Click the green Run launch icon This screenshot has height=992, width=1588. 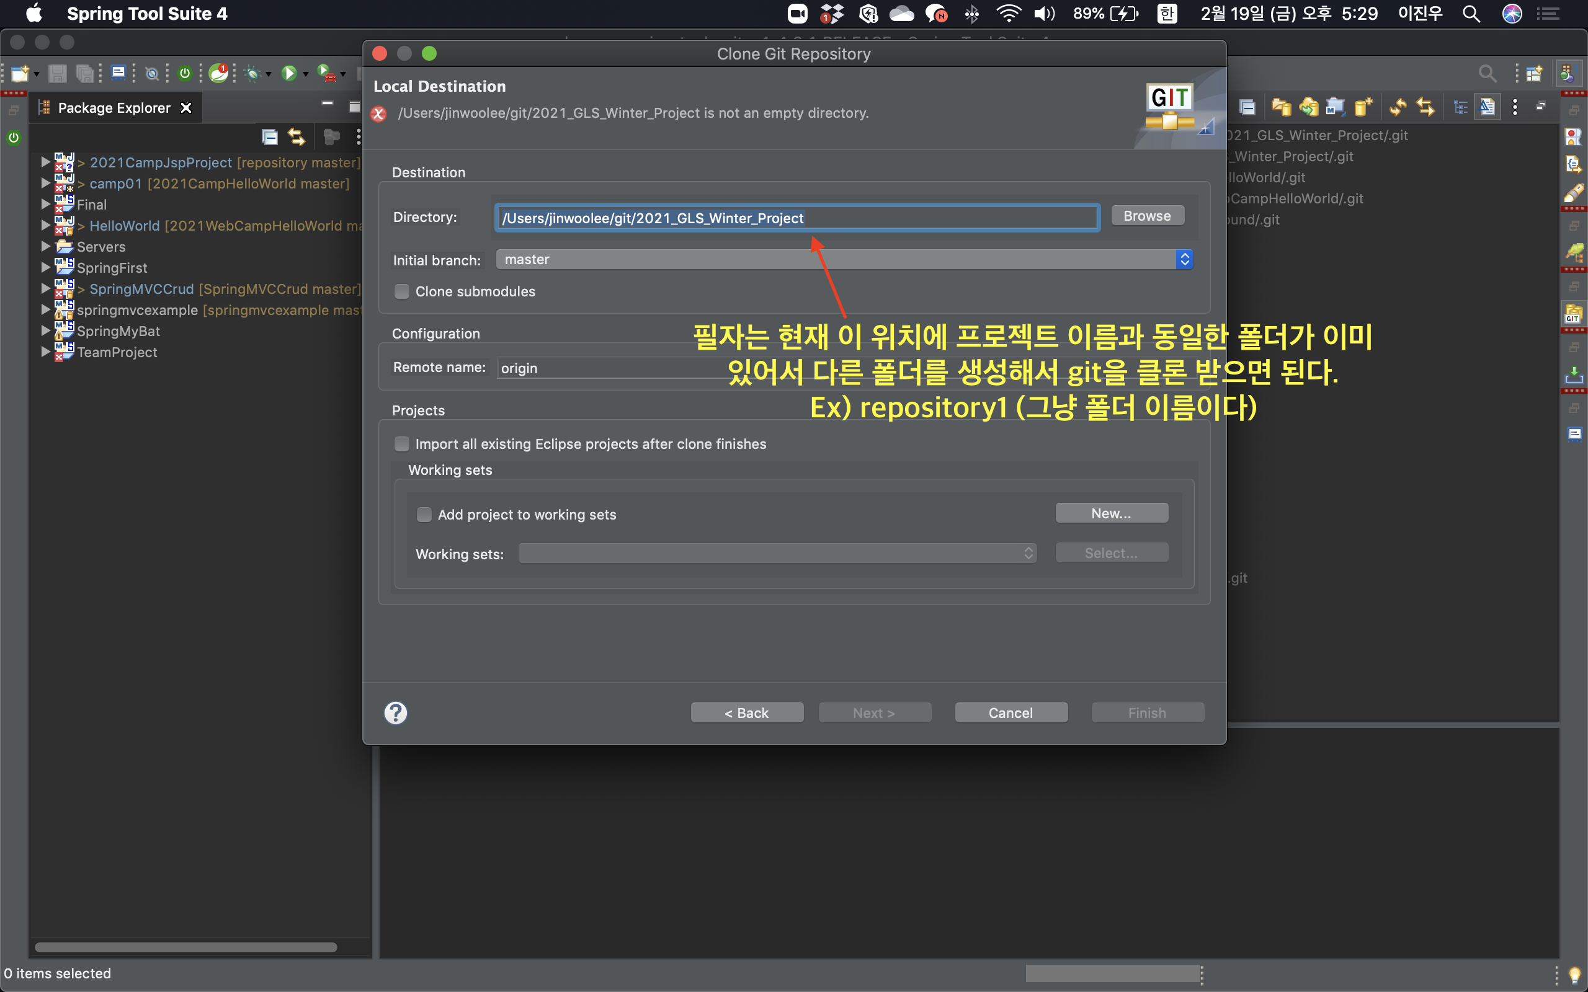tap(288, 74)
